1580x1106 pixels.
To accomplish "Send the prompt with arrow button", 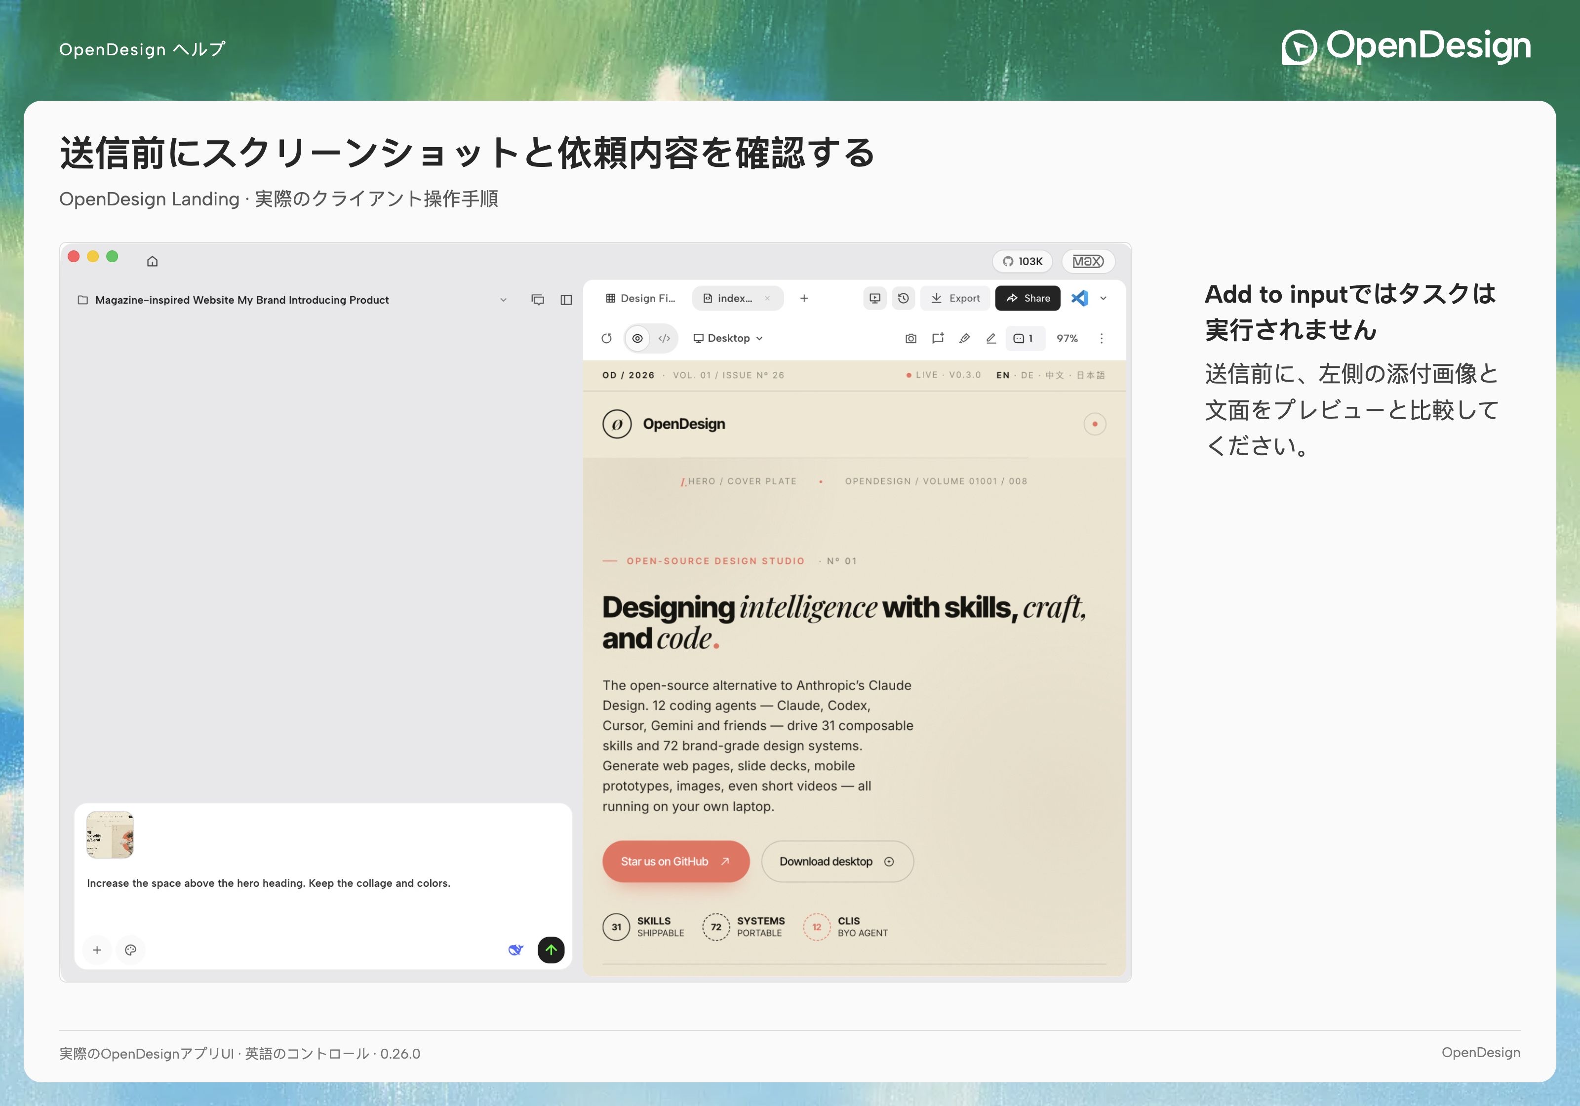I will pos(551,950).
